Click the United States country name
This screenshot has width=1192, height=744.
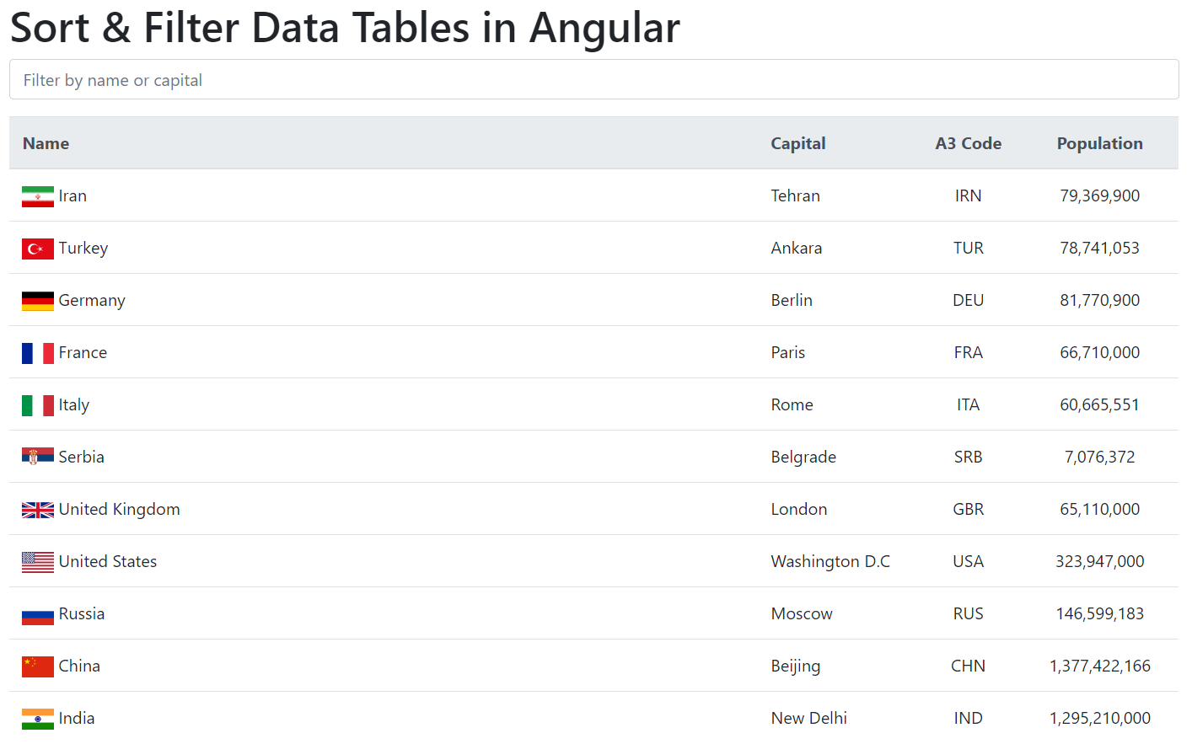click(x=107, y=561)
